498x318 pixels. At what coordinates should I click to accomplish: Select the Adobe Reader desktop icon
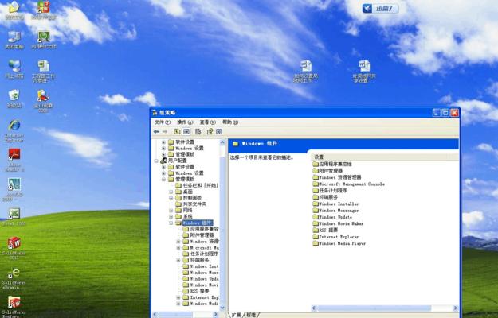pos(14,160)
